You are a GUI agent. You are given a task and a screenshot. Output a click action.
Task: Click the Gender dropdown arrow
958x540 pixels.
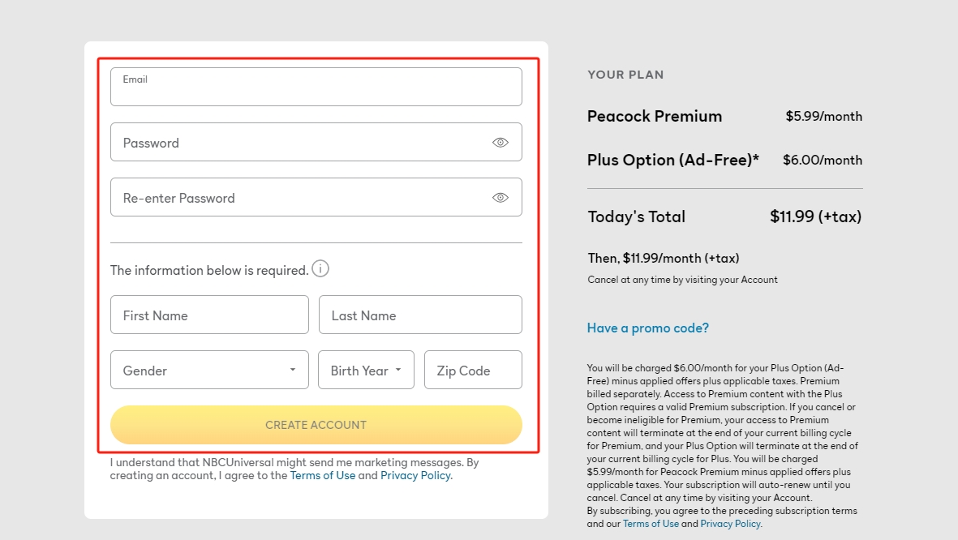pyautogui.click(x=293, y=371)
